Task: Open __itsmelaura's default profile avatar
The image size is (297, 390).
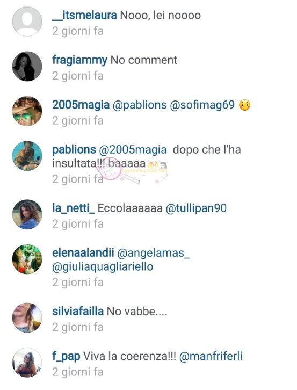Action: [x=27, y=21]
